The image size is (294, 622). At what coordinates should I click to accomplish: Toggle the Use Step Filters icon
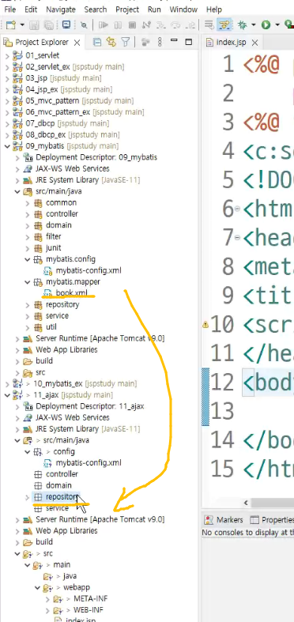click(224, 25)
